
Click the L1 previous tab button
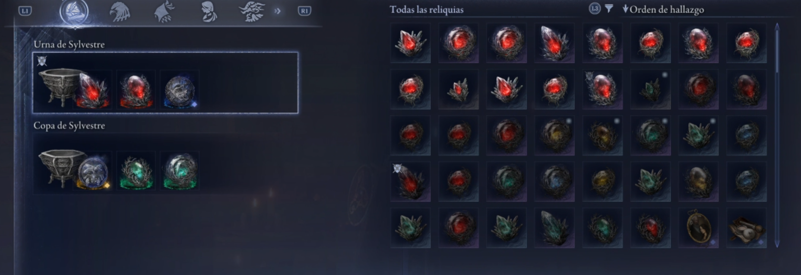click(25, 11)
